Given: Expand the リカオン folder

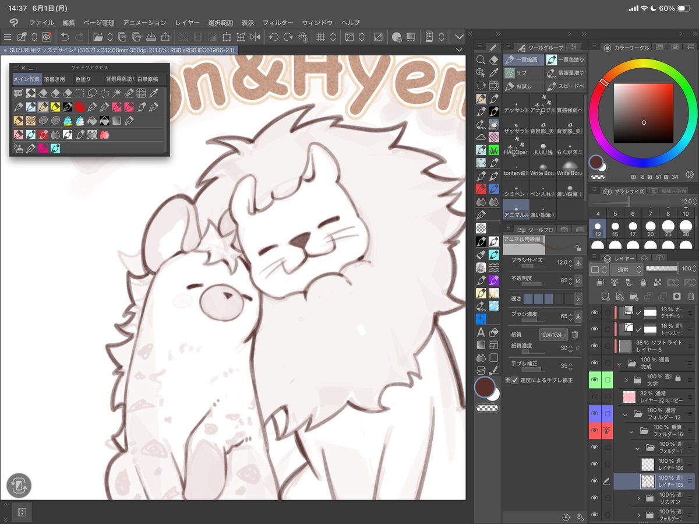Looking at the screenshot, I should click(x=638, y=498).
